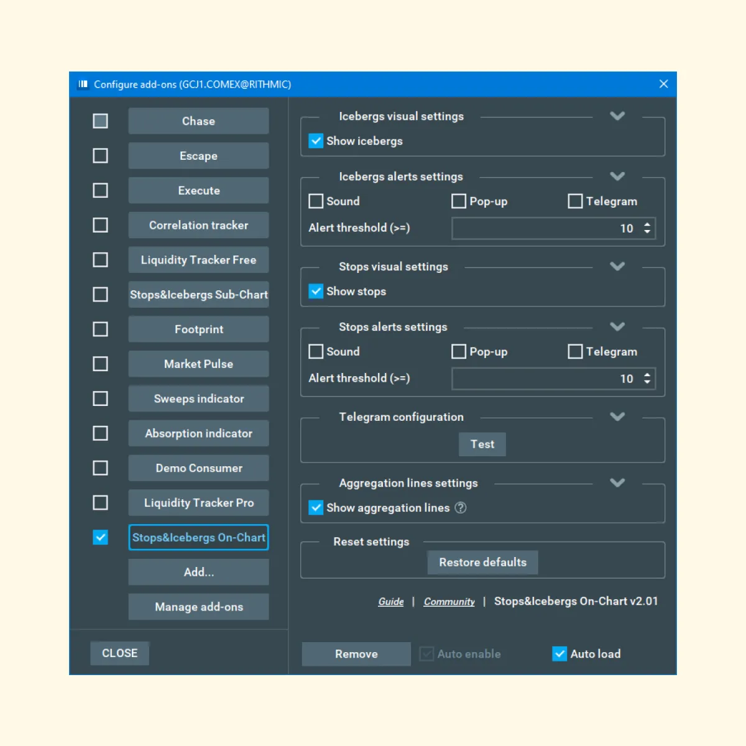Click the help icon beside Show aggregation lines
746x746 pixels.
pyautogui.click(x=461, y=508)
